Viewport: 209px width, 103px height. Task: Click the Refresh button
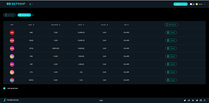[171, 25]
